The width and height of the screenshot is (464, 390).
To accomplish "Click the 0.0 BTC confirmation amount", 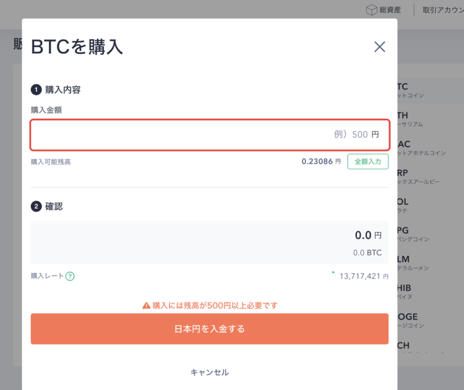I will tap(367, 252).
